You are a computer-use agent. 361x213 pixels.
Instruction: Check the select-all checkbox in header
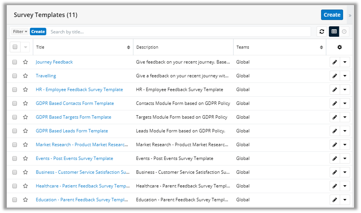coord(15,47)
